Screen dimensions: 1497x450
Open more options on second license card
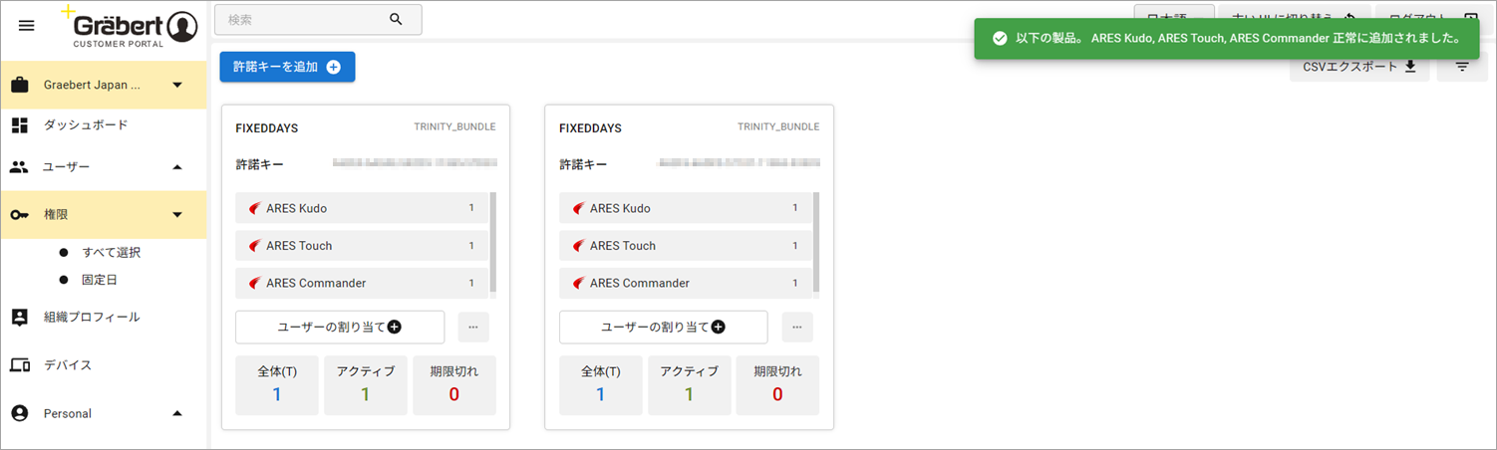[797, 327]
